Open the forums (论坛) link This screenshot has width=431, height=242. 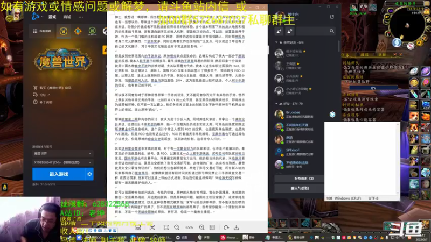click(41, 95)
